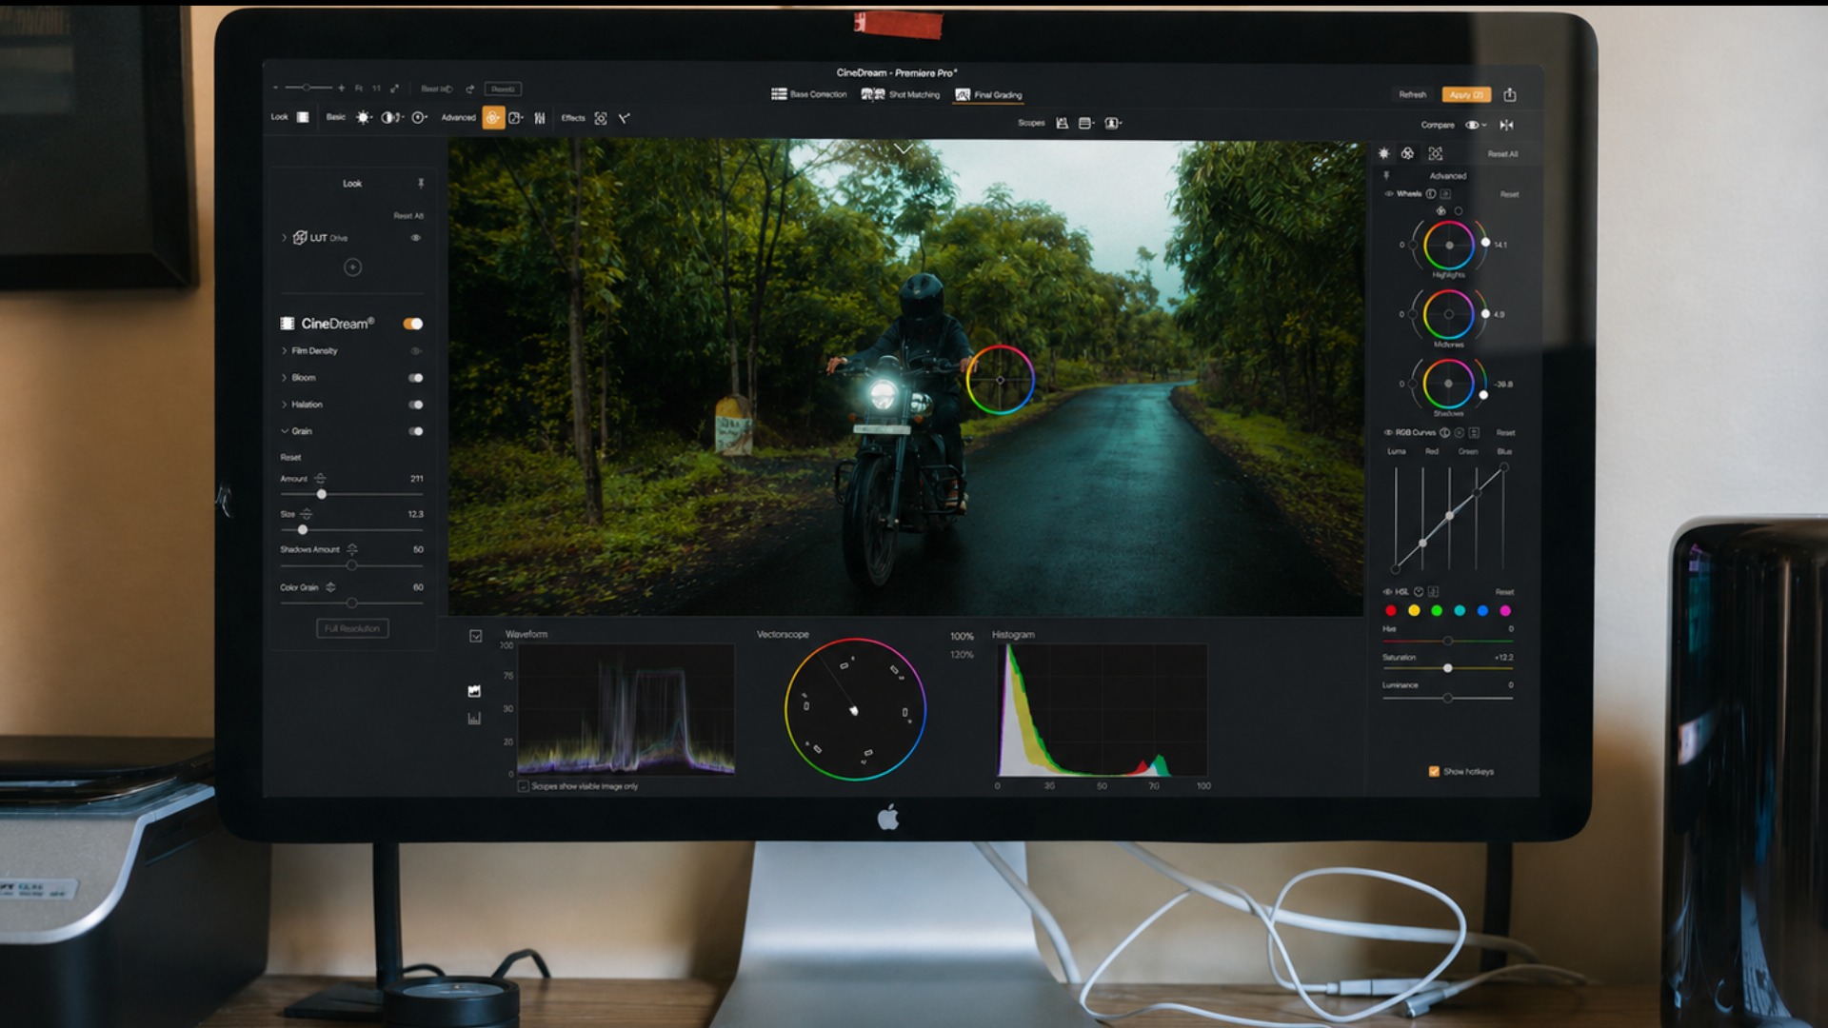Open the Advanced curves square tool
This screenshot has height=1028, width=1828.
(516, 118)
